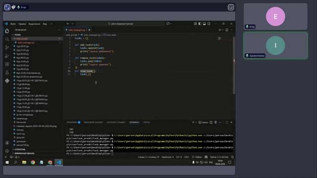
Task: Kill the terminal with trash icon
Action: (x=216, y=122)
